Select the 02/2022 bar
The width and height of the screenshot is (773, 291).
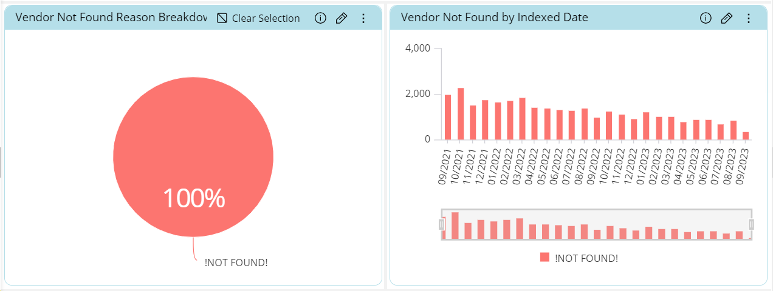[510, 121]
